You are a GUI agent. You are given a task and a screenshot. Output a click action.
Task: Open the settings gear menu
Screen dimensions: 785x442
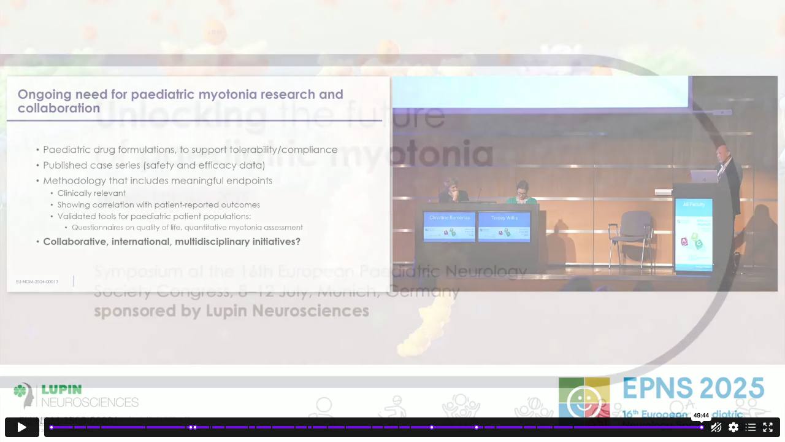click(x=733, y=427)
